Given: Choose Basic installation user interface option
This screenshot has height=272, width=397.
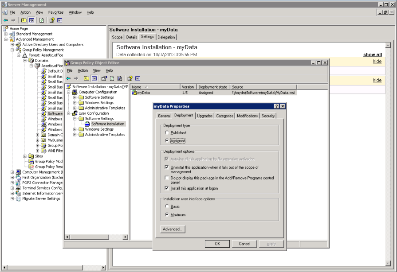Looking at the screenshot, I should pyautogui.click(x=167, y=207).
